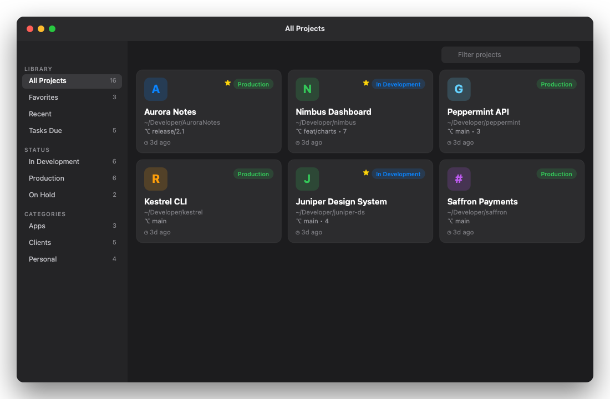Click the clock icon on Peppermint API card
This screenshot has height=399, width=610.
(x=449, y=143)
